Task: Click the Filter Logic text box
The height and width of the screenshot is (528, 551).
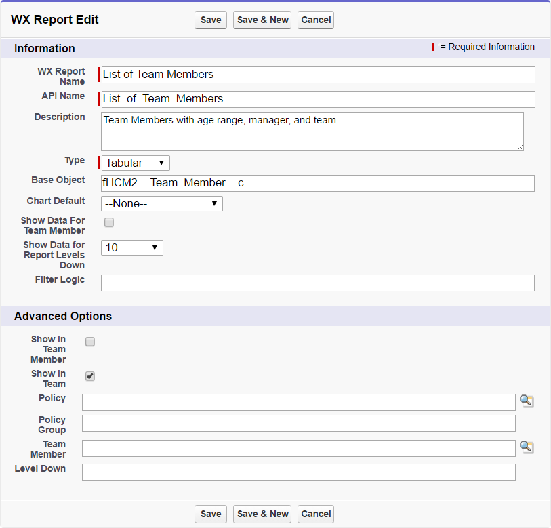Action: 317,283
